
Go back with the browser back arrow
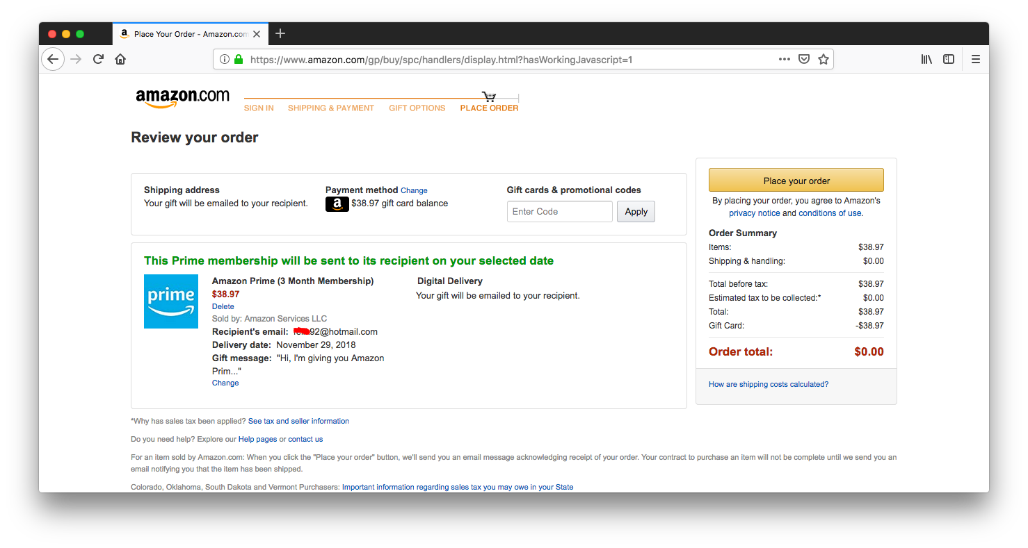click(x=53, y=59)
